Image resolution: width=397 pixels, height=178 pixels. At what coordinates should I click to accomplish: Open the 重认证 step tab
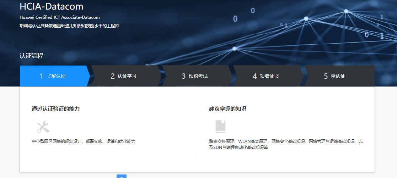click(339, 76)
